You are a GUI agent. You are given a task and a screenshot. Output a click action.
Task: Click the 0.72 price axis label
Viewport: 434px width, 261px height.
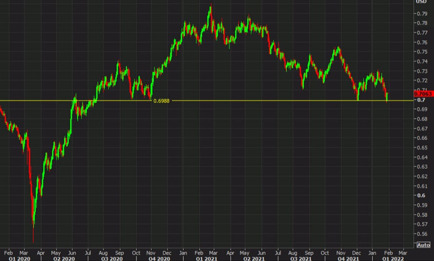(422, 80)
